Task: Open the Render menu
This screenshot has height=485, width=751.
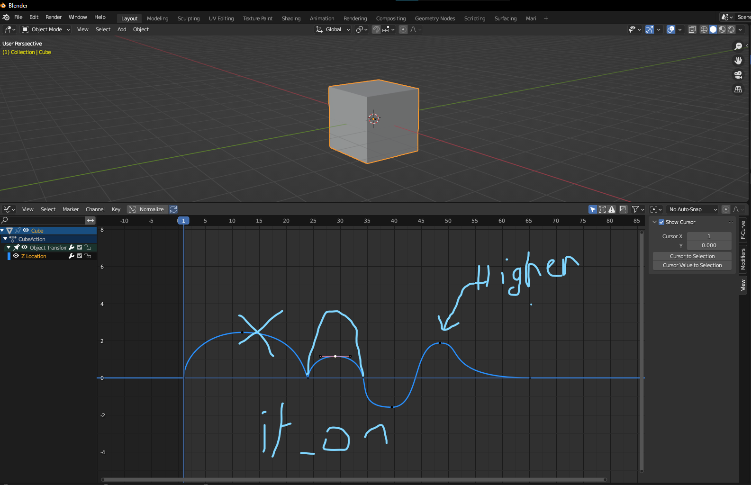Action: pyautogui.click(x=54, y=17)
